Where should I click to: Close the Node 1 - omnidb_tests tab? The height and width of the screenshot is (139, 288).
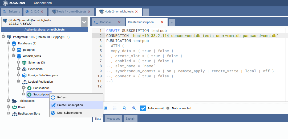[89, 12]
